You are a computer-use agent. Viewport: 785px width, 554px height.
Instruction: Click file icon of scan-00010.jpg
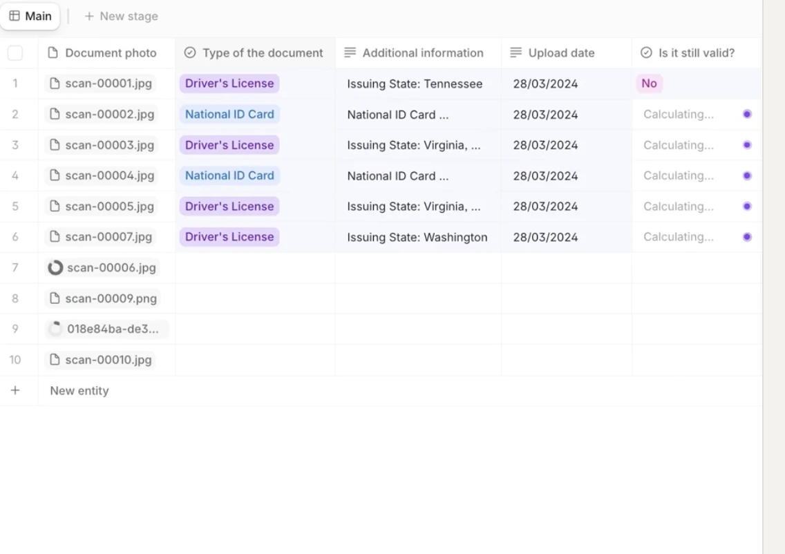(x=55, y=359)
